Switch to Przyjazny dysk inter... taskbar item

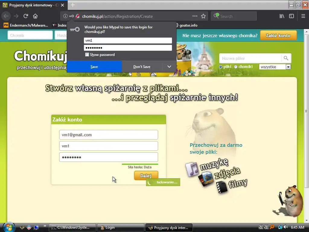coord(169,228)
